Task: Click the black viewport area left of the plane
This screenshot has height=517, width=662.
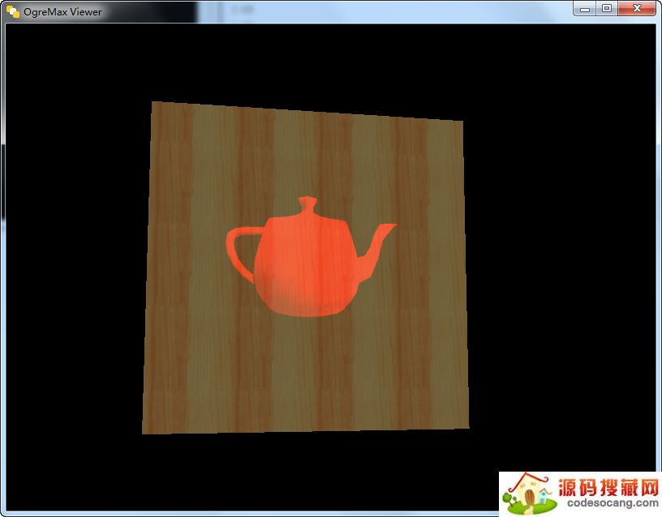Action: (x=73, y=267)
